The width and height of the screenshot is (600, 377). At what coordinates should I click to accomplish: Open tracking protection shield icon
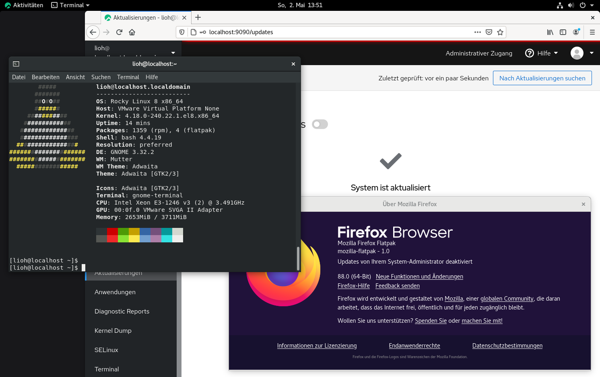coord(182,32)
